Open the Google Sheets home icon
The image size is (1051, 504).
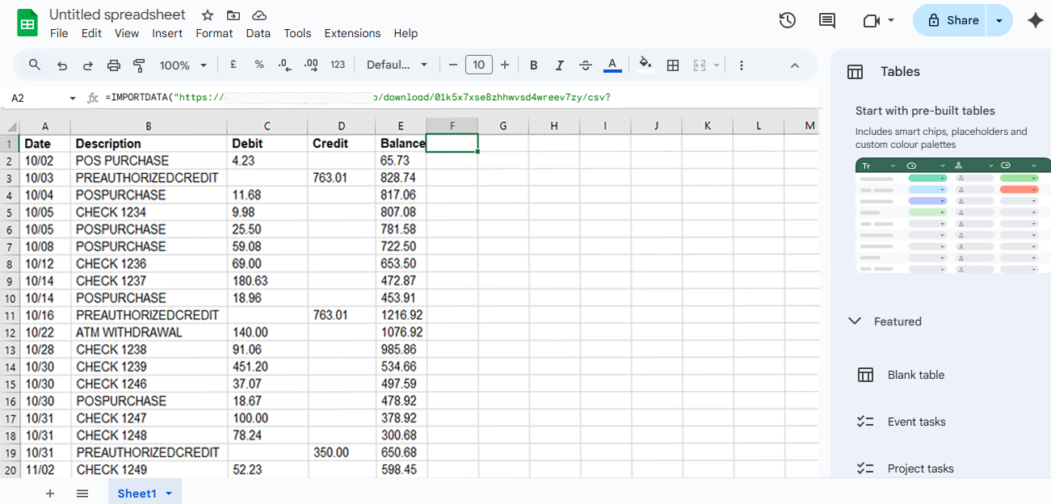point(27,23)
